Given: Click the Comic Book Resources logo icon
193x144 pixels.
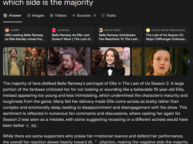Looking at the screenshot, I should (148, 30).
